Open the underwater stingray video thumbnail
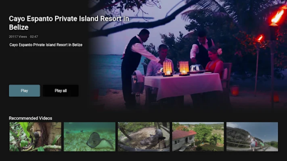Viewport: 287px width, 161px height. [90, 136]
